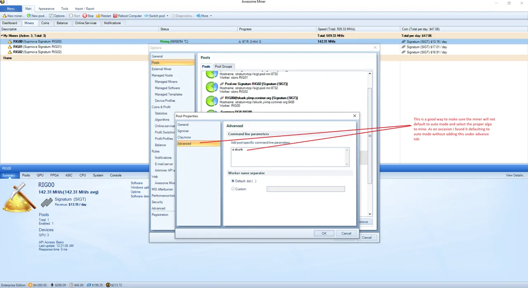Viewport: 528px width, 288px height.
Task: Click the Start toolbar button
Action: (x=74, y=16)
